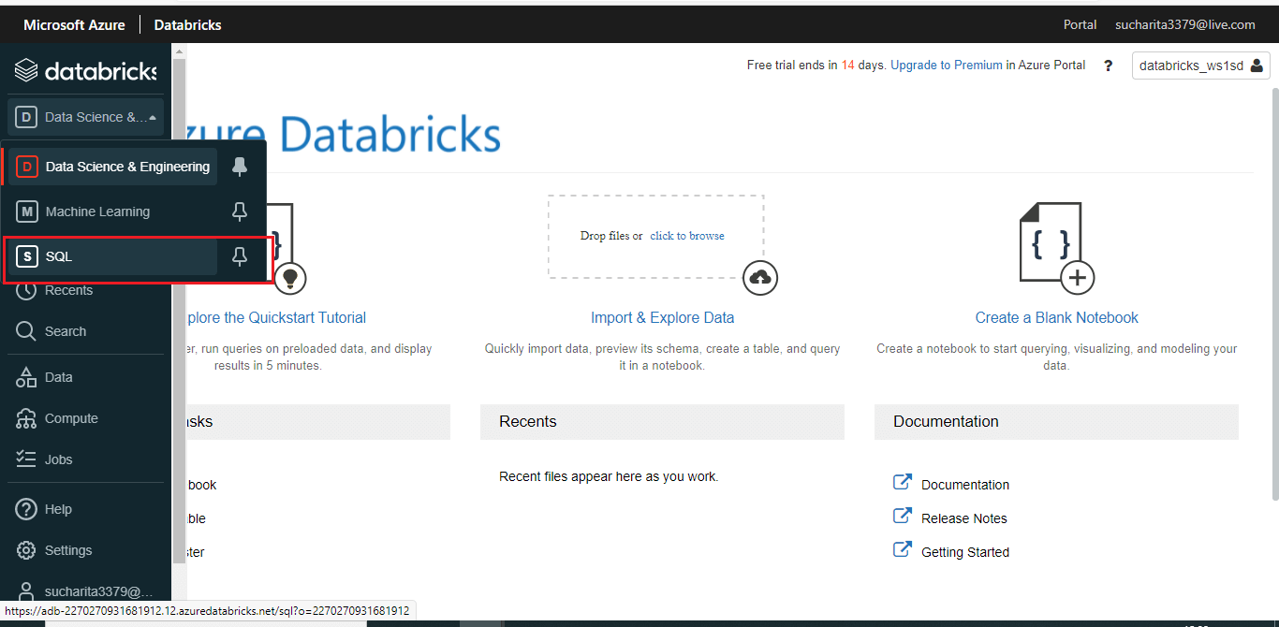
Task: Open Recents clock icon in sidebar
Action: (x=26, y=290)
